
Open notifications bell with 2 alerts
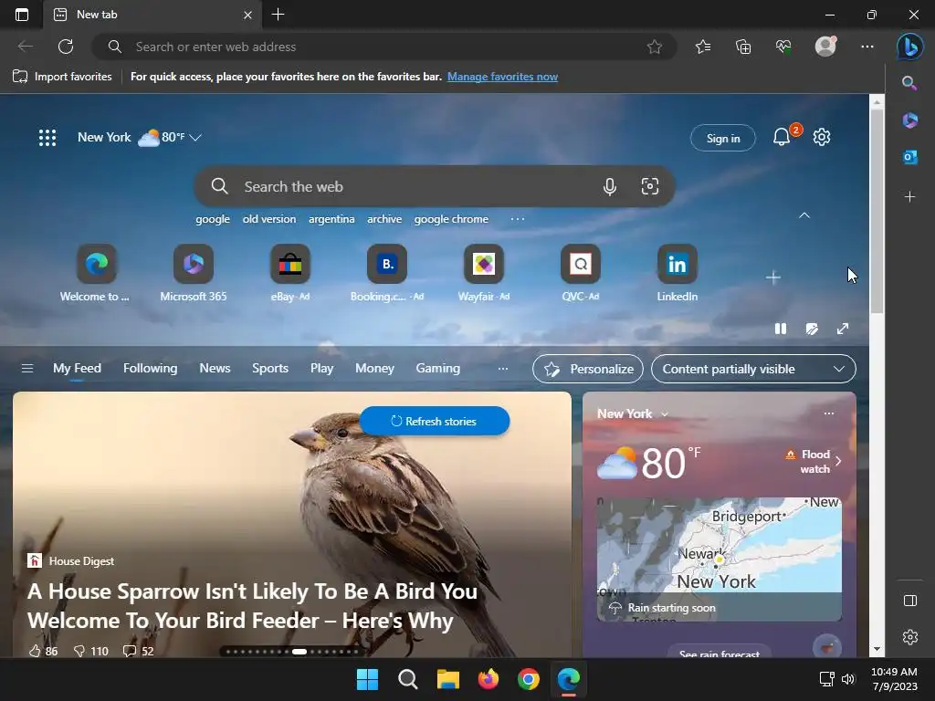tap(783, 137)
